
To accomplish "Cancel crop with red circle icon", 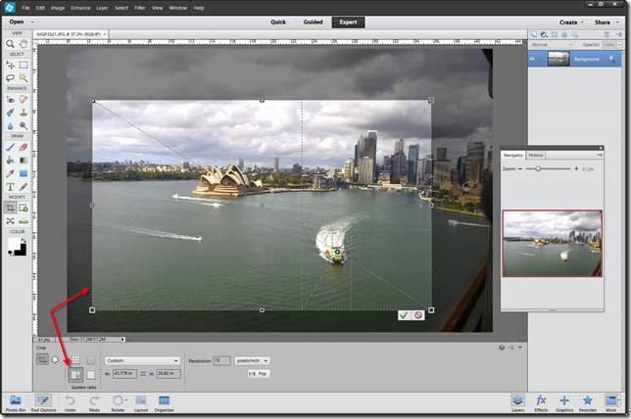I will 418,315.
